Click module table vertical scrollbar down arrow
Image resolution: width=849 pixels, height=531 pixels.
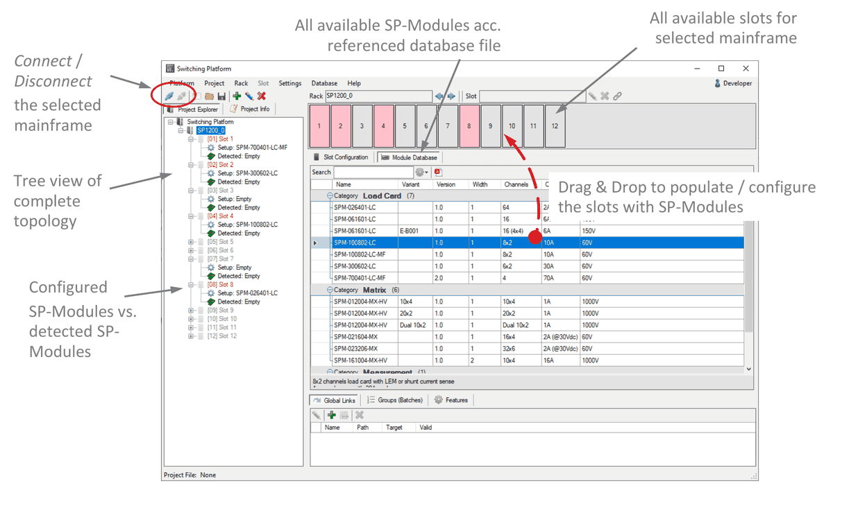(748, 369)
